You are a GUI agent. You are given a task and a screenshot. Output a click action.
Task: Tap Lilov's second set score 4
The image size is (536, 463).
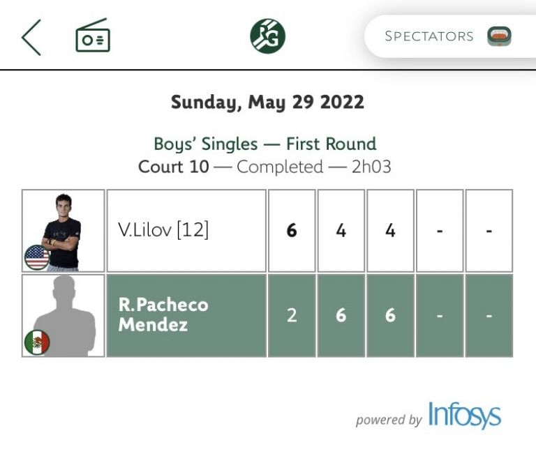[x=341, y=231]
